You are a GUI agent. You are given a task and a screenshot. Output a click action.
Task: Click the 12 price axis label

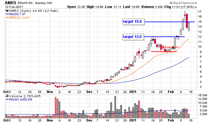(x=200, y=37)
